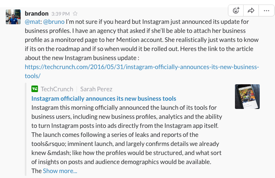The height and width of the screenshot is (178, 275).
Task: Follow the techcrunch.com article URL
Action: [x=142, y=67]
